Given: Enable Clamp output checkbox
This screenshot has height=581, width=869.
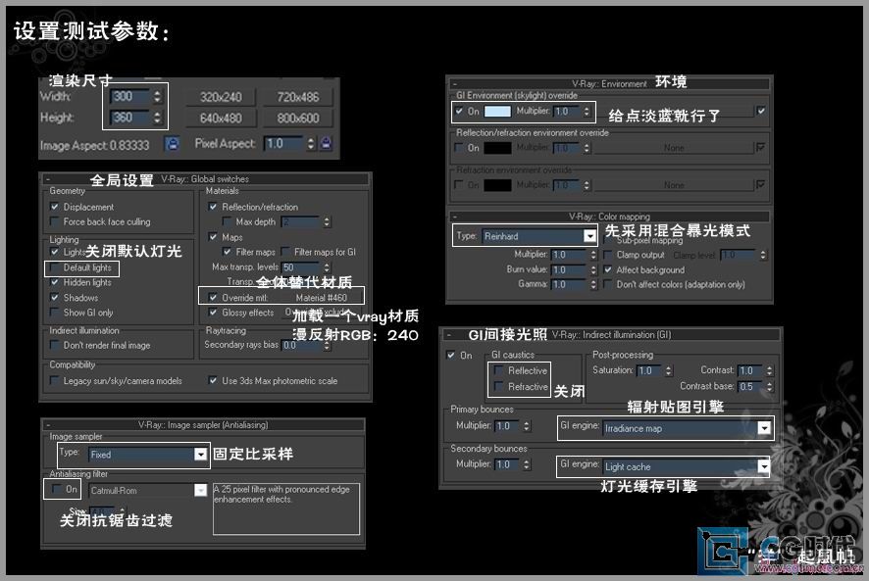Looking at the screenshot, I should coord(608,255).
